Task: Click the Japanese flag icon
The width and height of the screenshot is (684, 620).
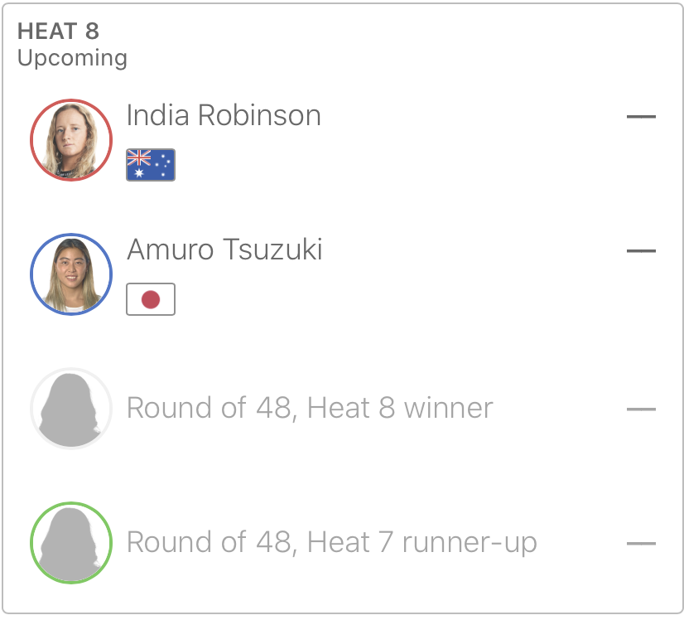Action: tap(150, 299)
